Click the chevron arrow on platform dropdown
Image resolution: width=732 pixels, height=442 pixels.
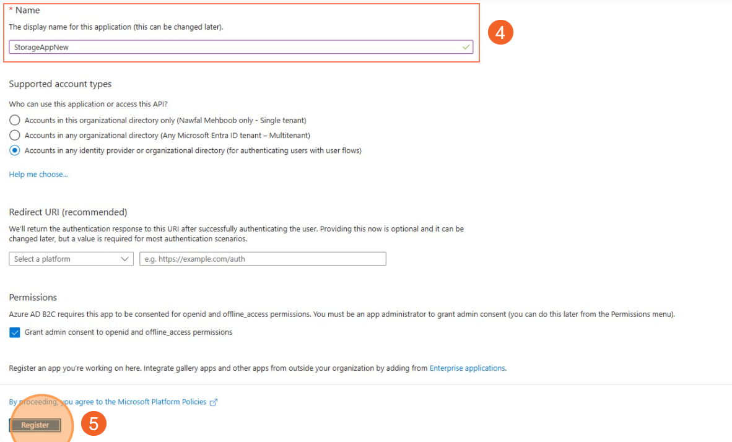(124, 259)
